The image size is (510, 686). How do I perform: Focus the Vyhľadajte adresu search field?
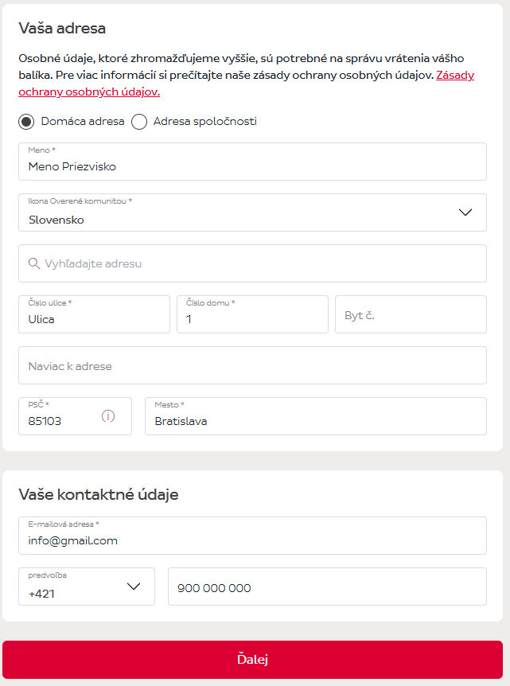[263, 263]
